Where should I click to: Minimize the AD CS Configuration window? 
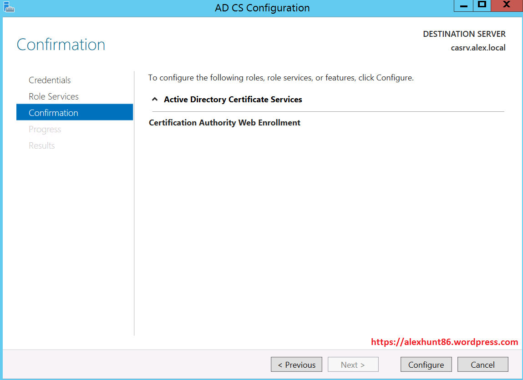[x=464, y=6]
